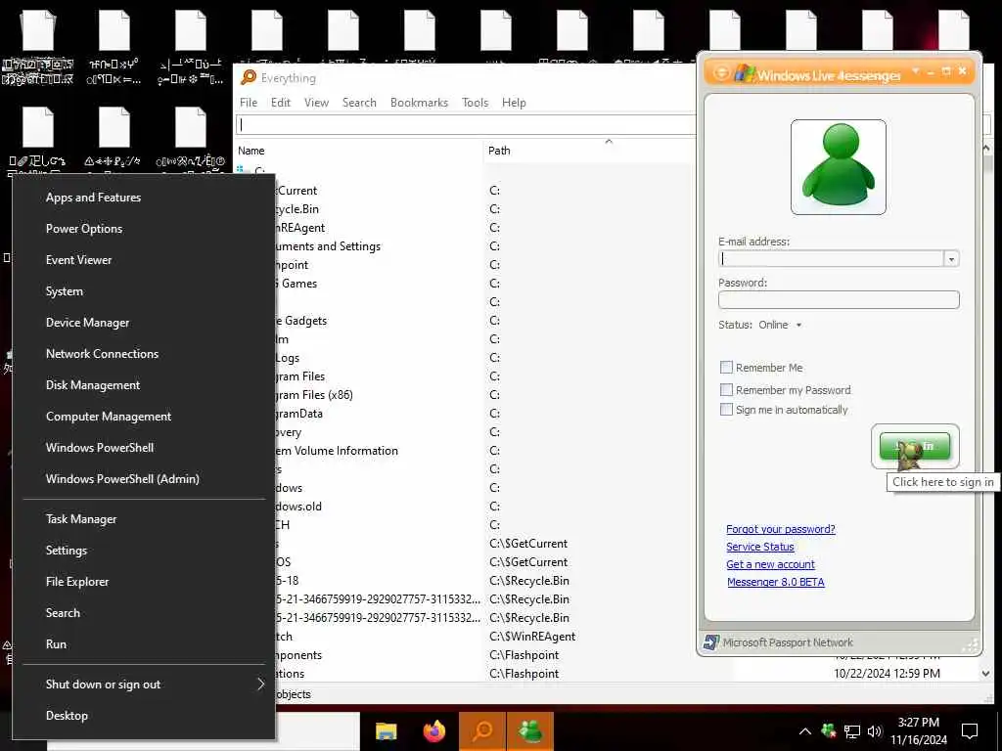Open Tools menu in Everything

475,102
